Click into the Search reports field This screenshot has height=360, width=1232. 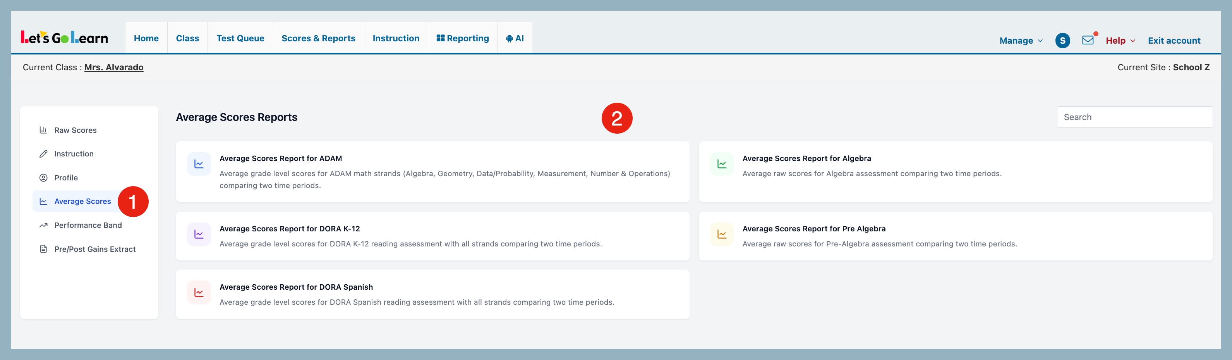tap(1134, 117)
